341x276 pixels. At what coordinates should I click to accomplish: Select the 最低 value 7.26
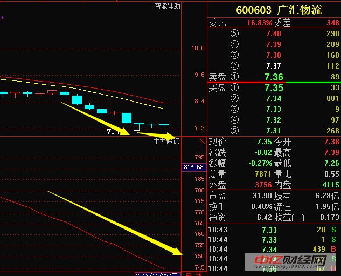(x=332, y=163)
